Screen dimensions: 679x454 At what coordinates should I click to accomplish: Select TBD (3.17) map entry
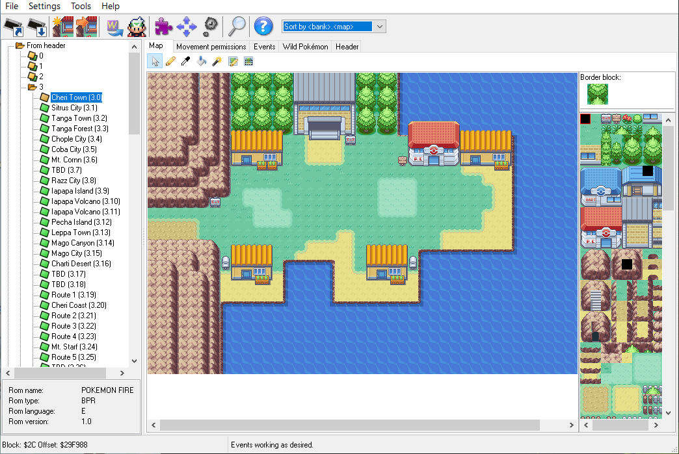tap(68, 273)
